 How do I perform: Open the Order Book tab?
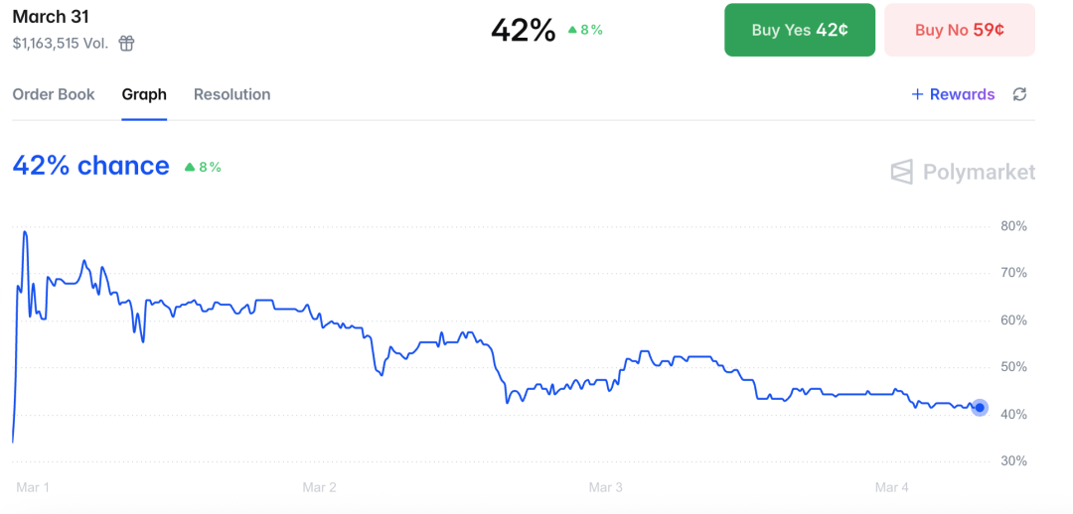[54, 94]
